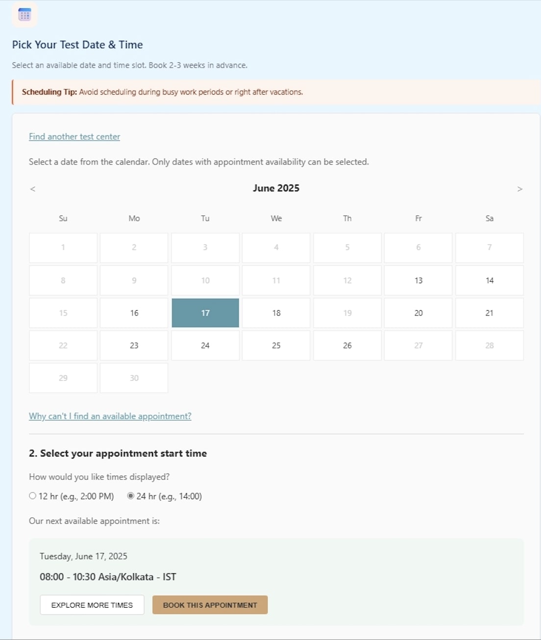The width and height of the screenshot is (541, 640).
Task: Navigate to the previous month arrow
Action: [x=32, y=188]
